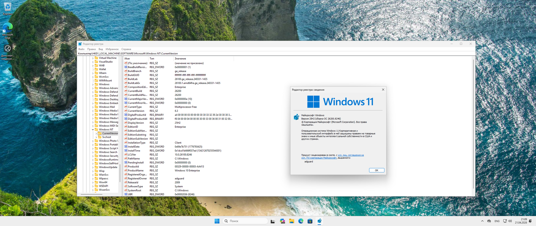536x226 pixels.
Task: Click the volume icon in system tray
Action: coord(510,221)
